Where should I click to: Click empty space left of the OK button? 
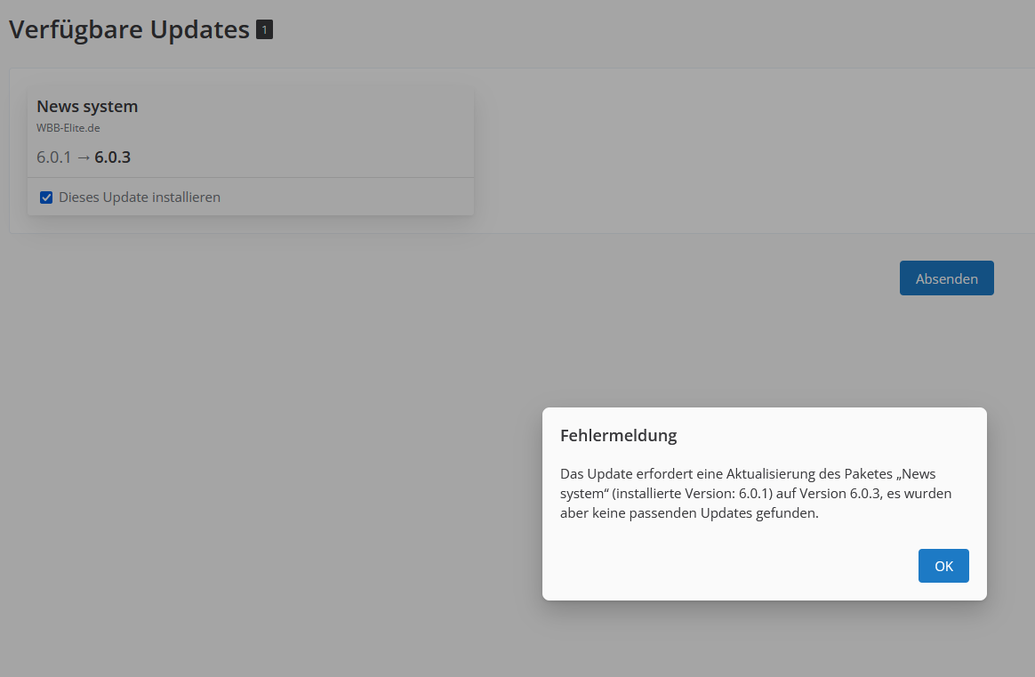[x=729, y=566]
